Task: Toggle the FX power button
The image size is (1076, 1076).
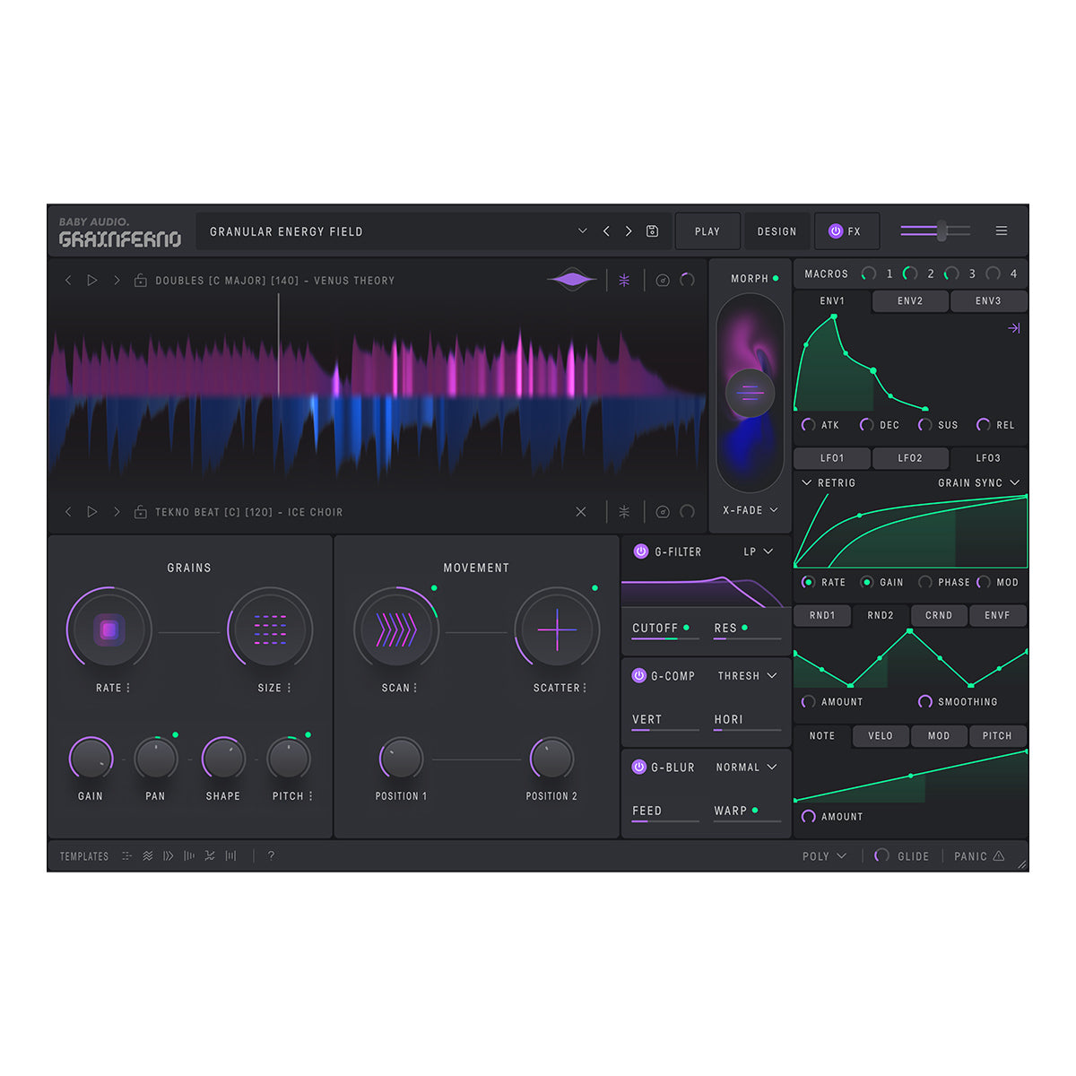Action: (x=836, y=231)
